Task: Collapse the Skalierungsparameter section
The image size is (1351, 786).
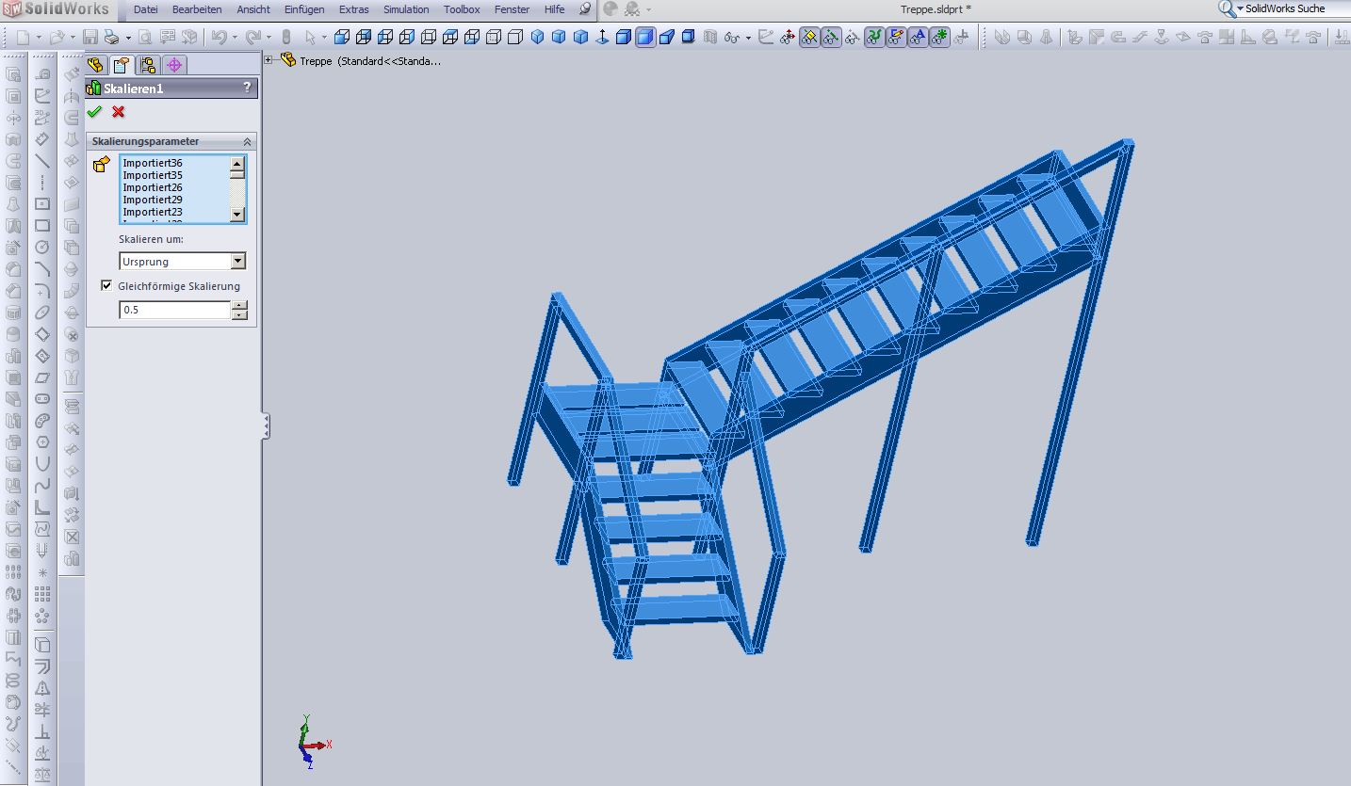Action: [248, 141]
